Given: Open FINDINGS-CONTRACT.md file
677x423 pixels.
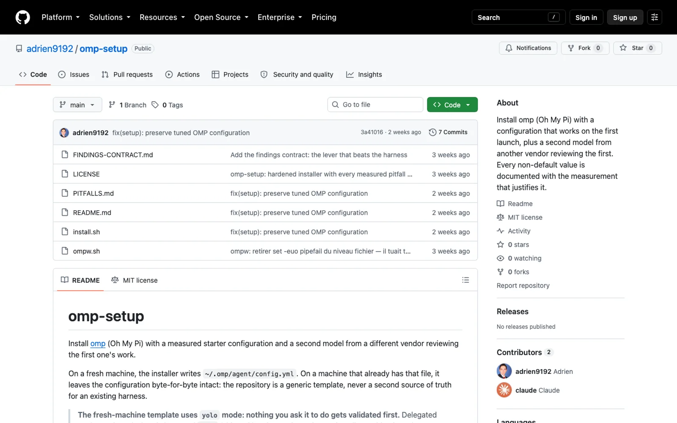Looking at the screenshot, I should (x=113, y=155).
